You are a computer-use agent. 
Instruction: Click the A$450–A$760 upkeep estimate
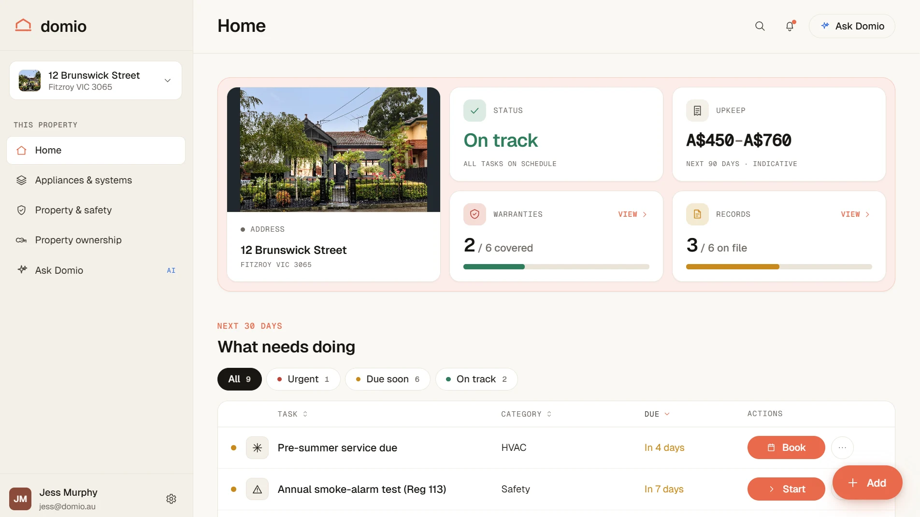point(739,140)
